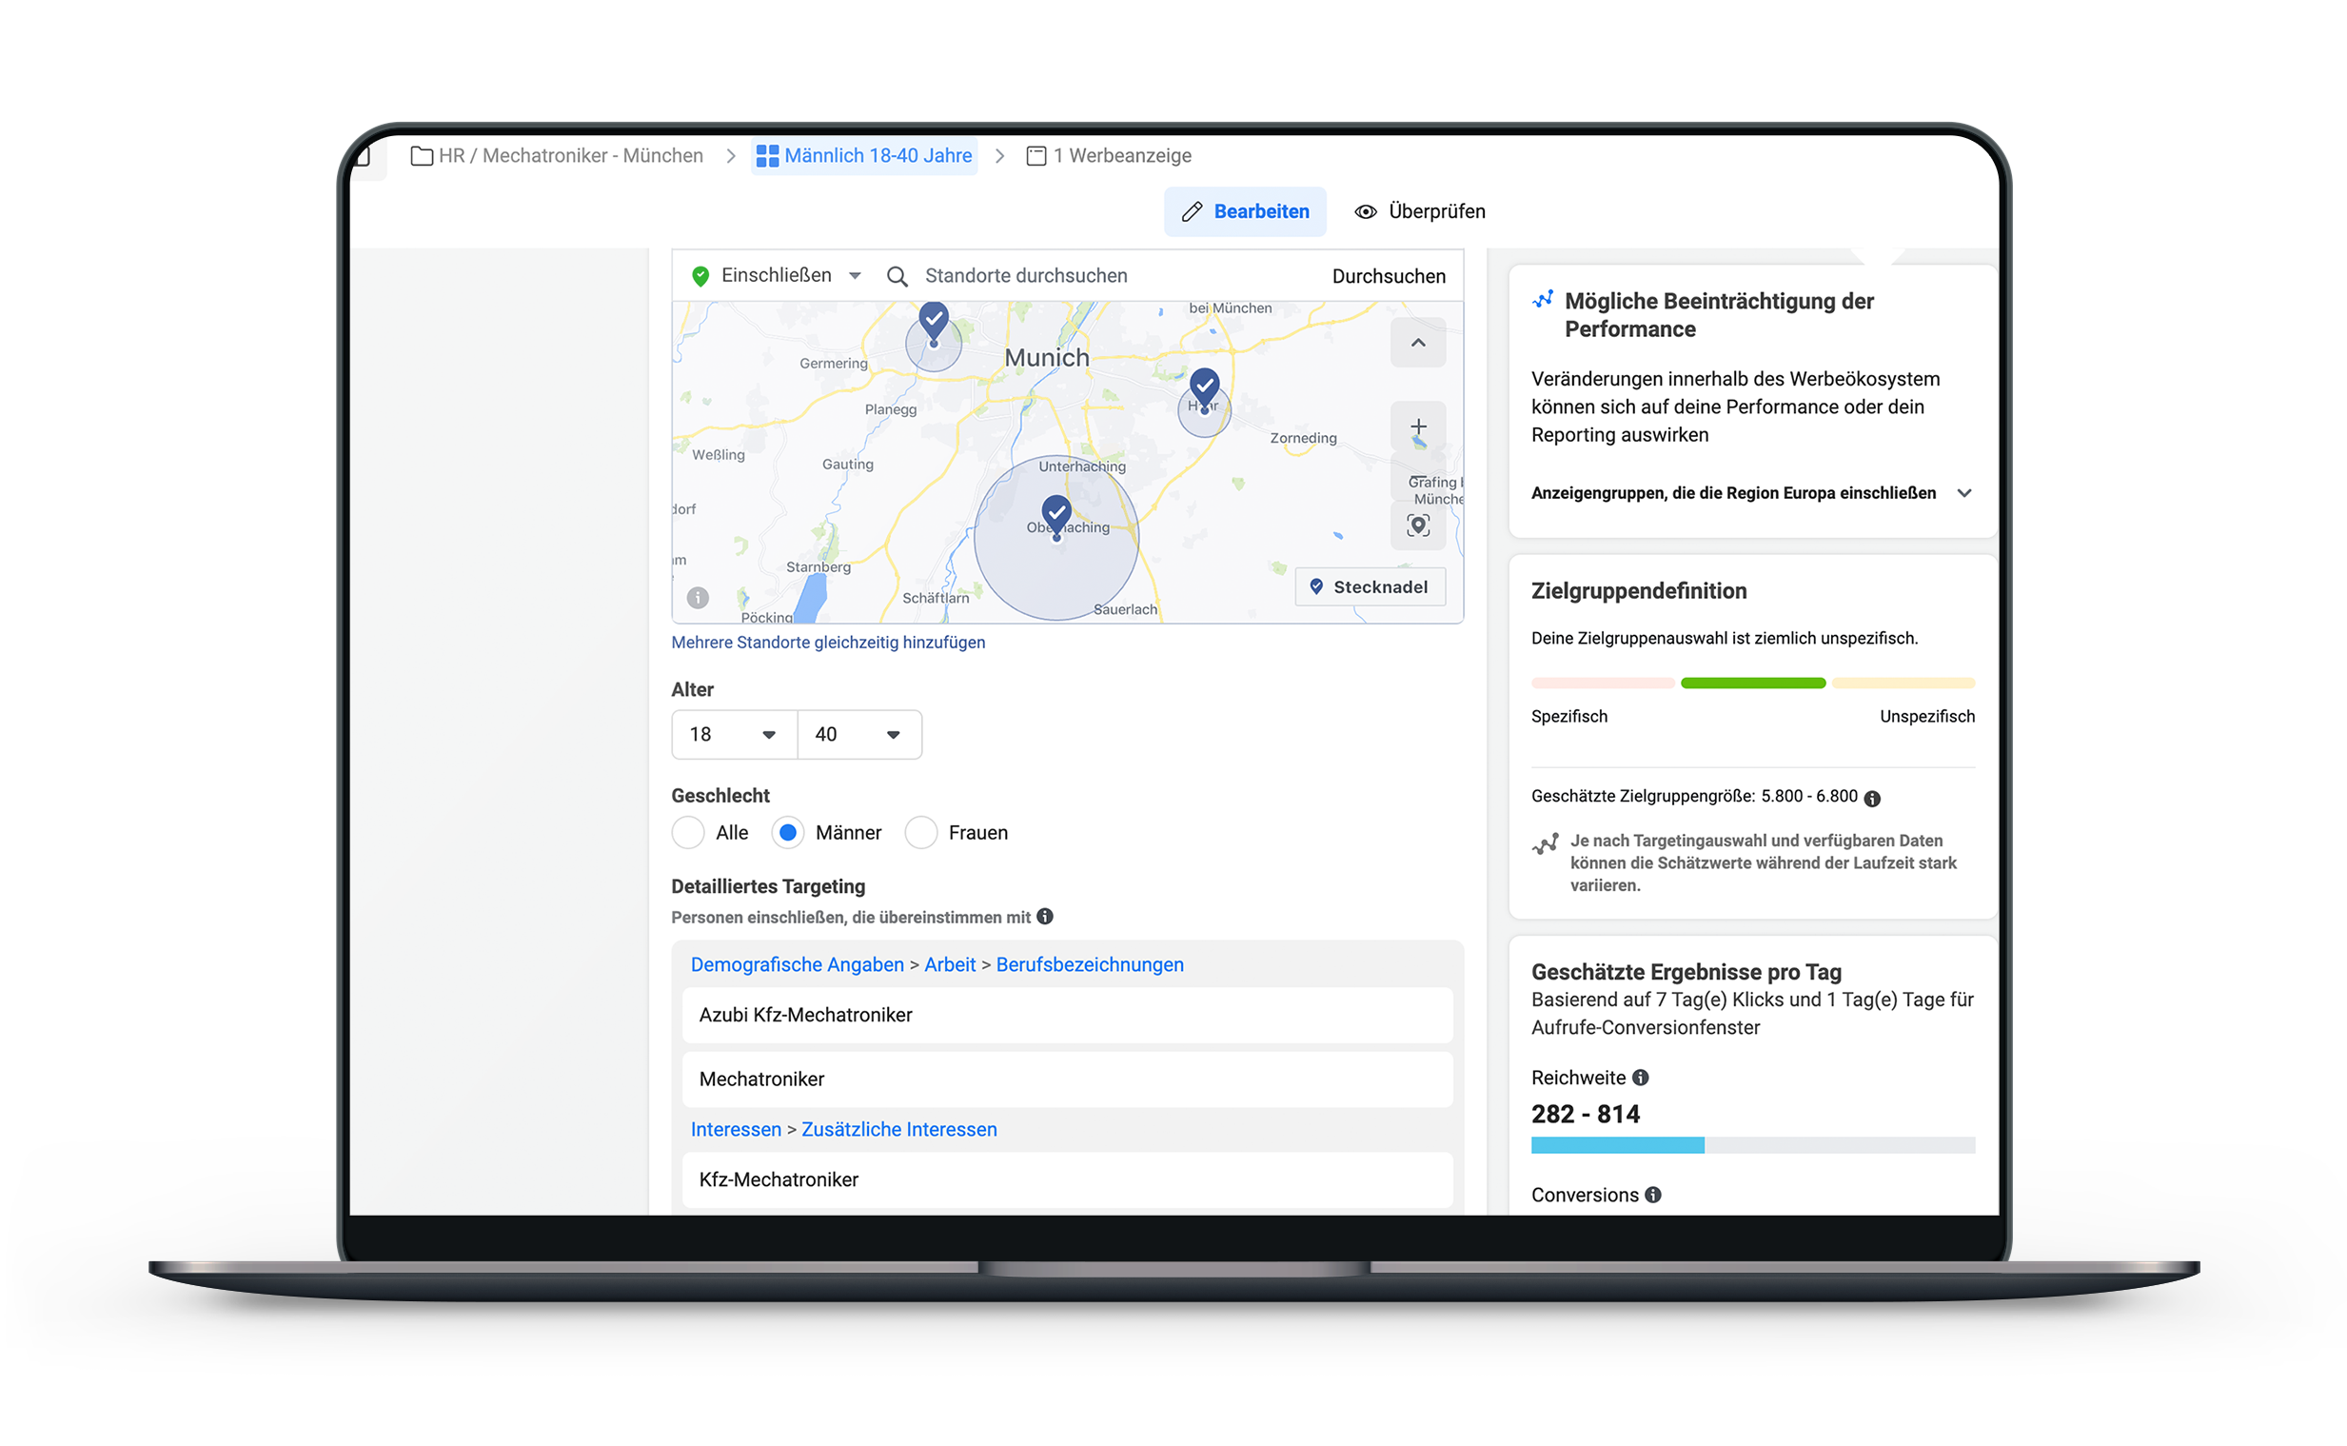Open Männlich 18-40 Jahre ad set breadcrumb

(863, 156)
